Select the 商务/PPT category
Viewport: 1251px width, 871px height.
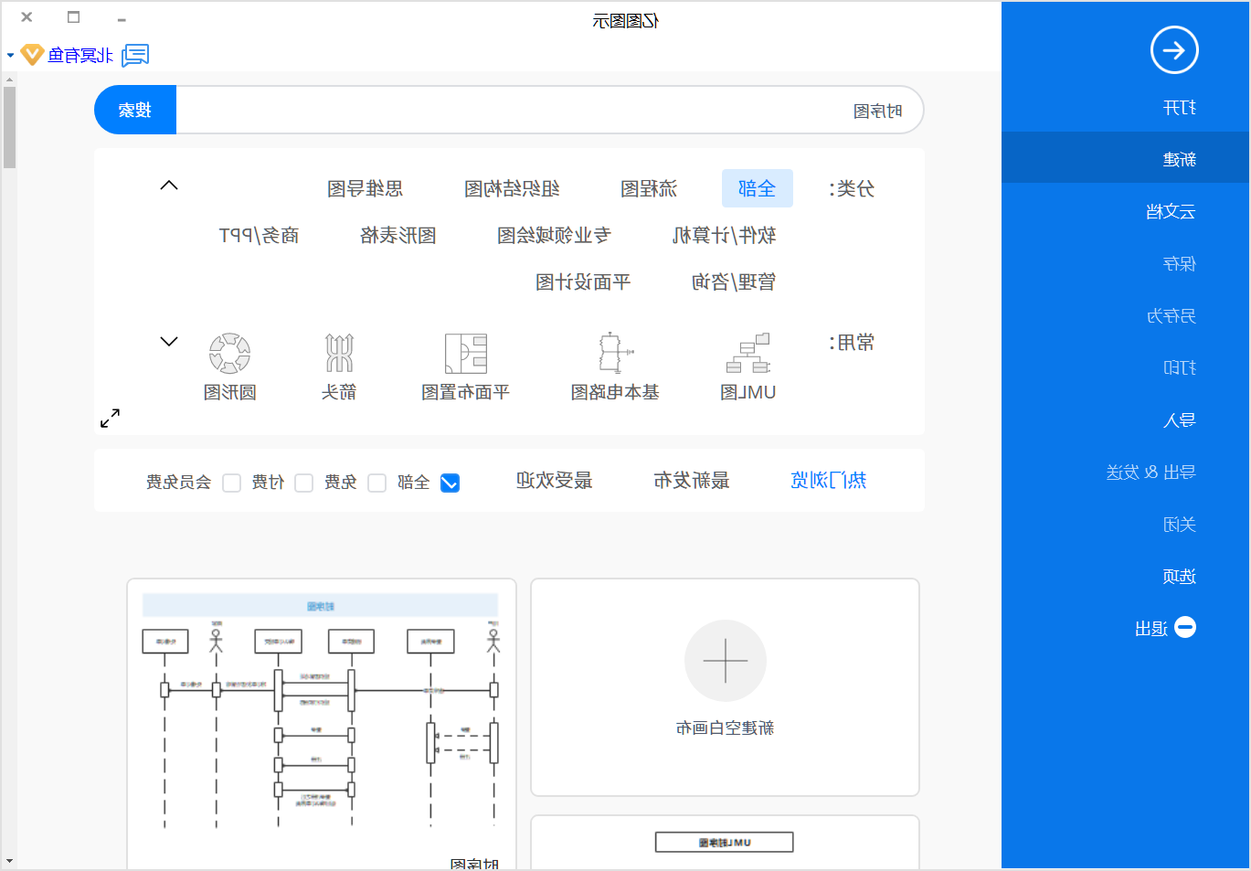pyautogui.click(x=260, y=235)
